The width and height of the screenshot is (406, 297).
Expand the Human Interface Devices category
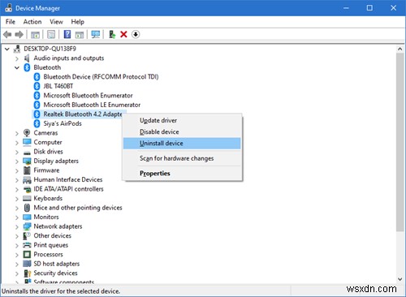pos(17,180)
